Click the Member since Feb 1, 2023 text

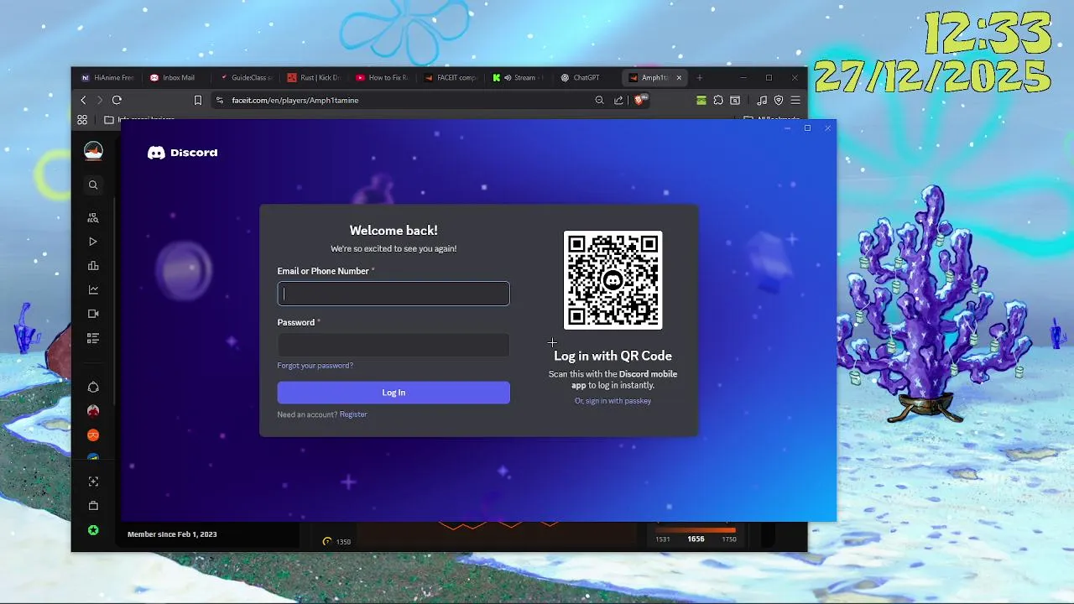pos(172,534)
